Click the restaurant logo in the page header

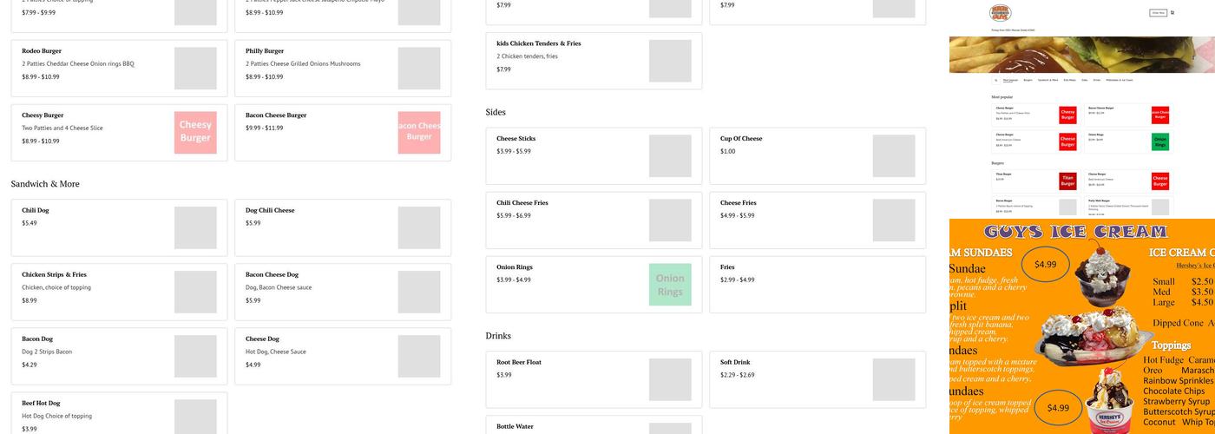[x=1001, y=13]
